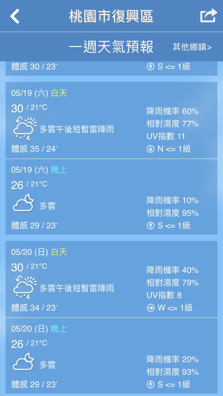Select the 05/20 (日) 白天 forecast header

click(39, 252)
